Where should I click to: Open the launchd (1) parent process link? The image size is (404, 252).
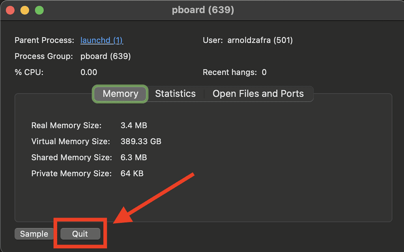point(101,40)
